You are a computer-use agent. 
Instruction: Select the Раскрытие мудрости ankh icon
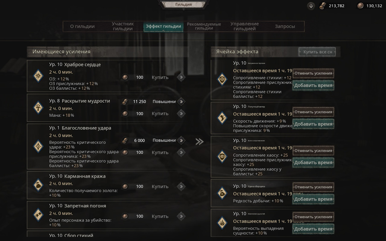click(38, 108)
